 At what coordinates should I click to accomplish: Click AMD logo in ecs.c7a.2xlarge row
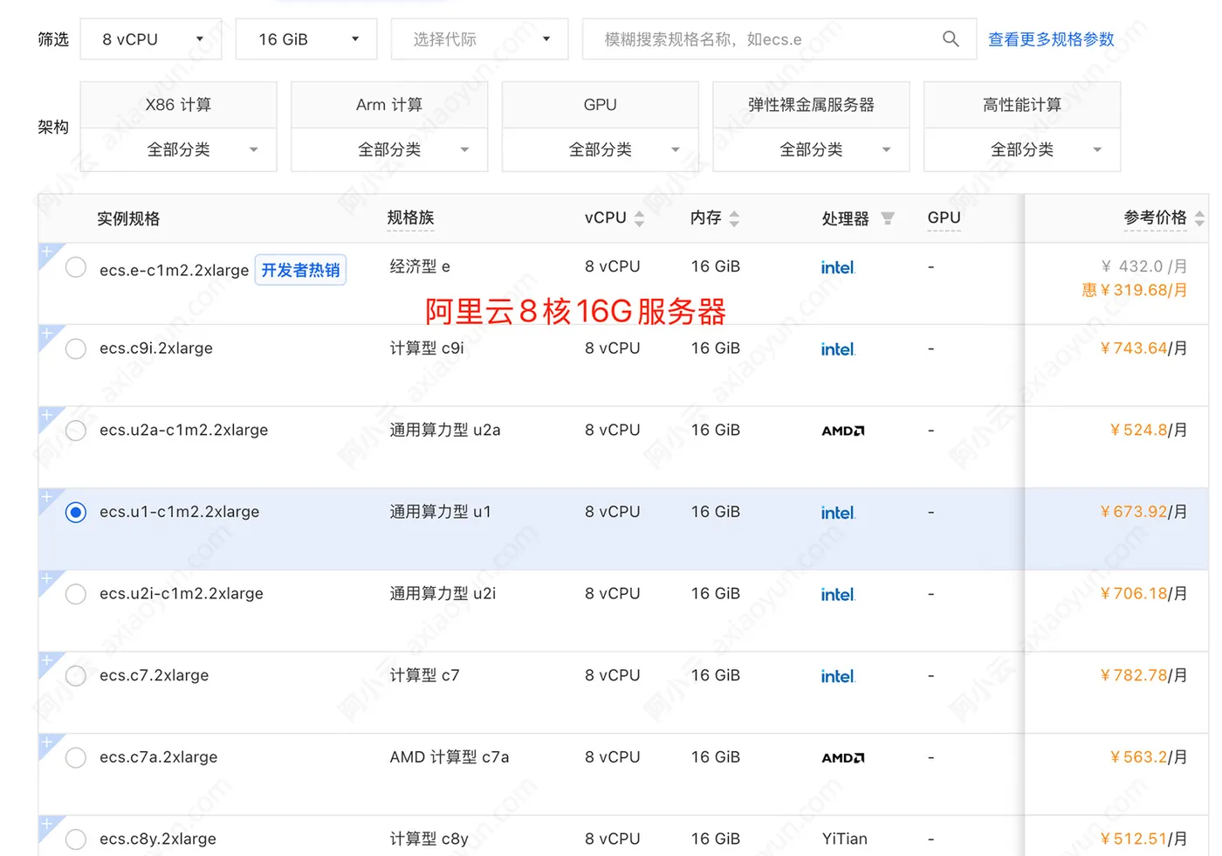(843, 758)
